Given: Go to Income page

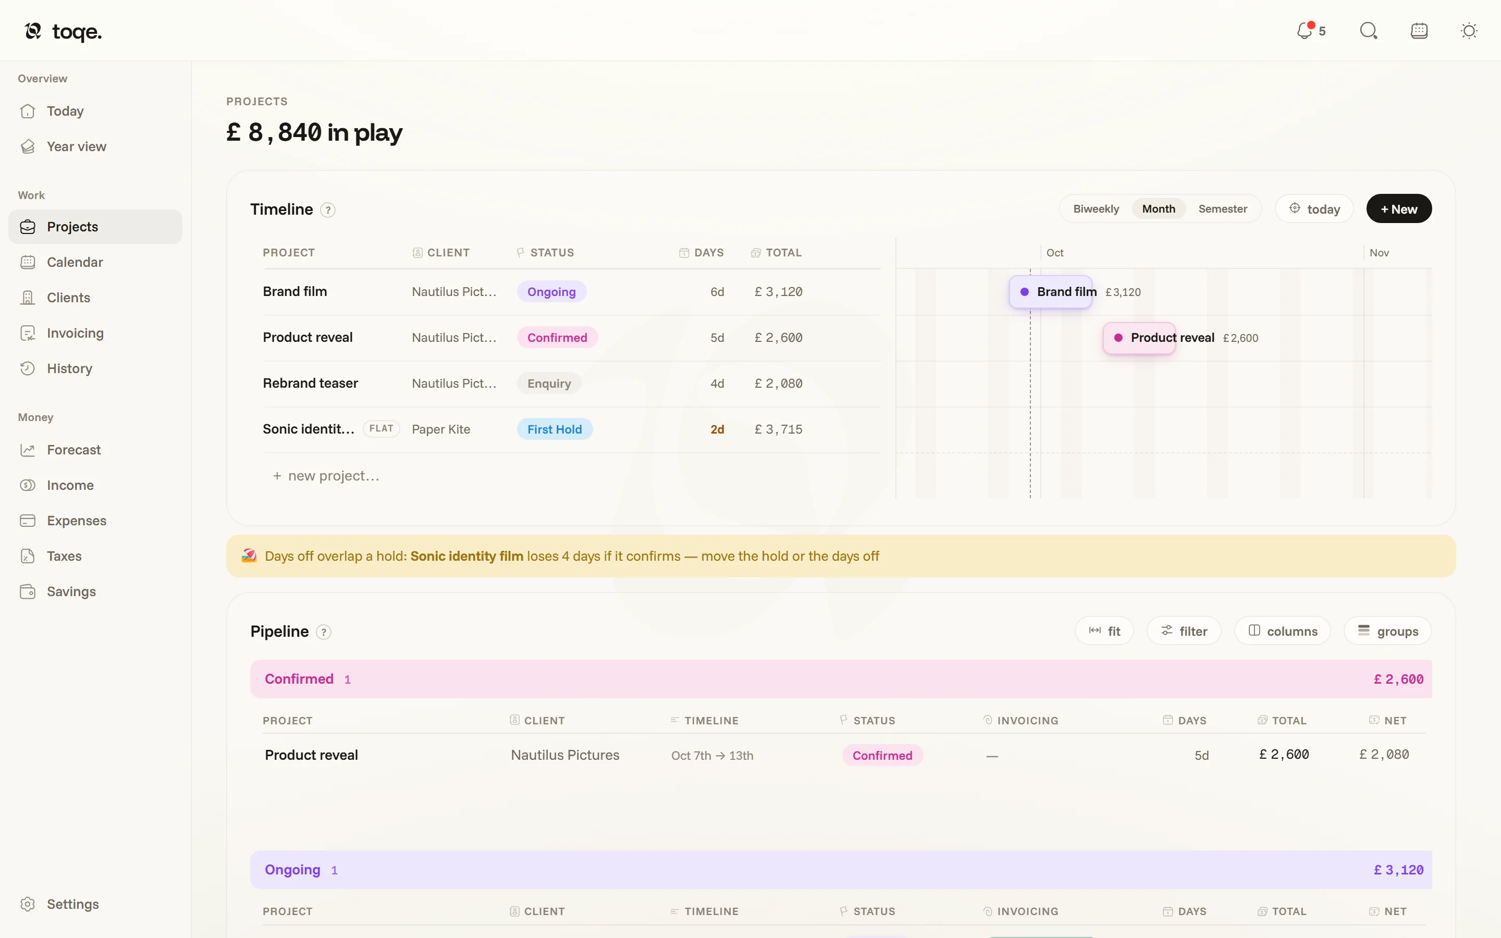Looking at the screenshot, I should [95, 485].
